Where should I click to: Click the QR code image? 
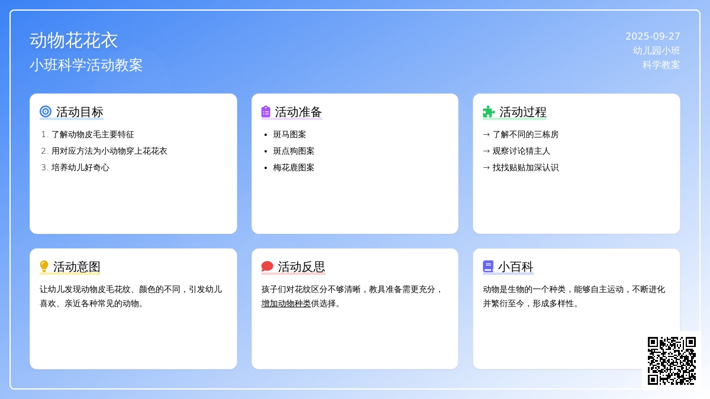click(672, 361)
